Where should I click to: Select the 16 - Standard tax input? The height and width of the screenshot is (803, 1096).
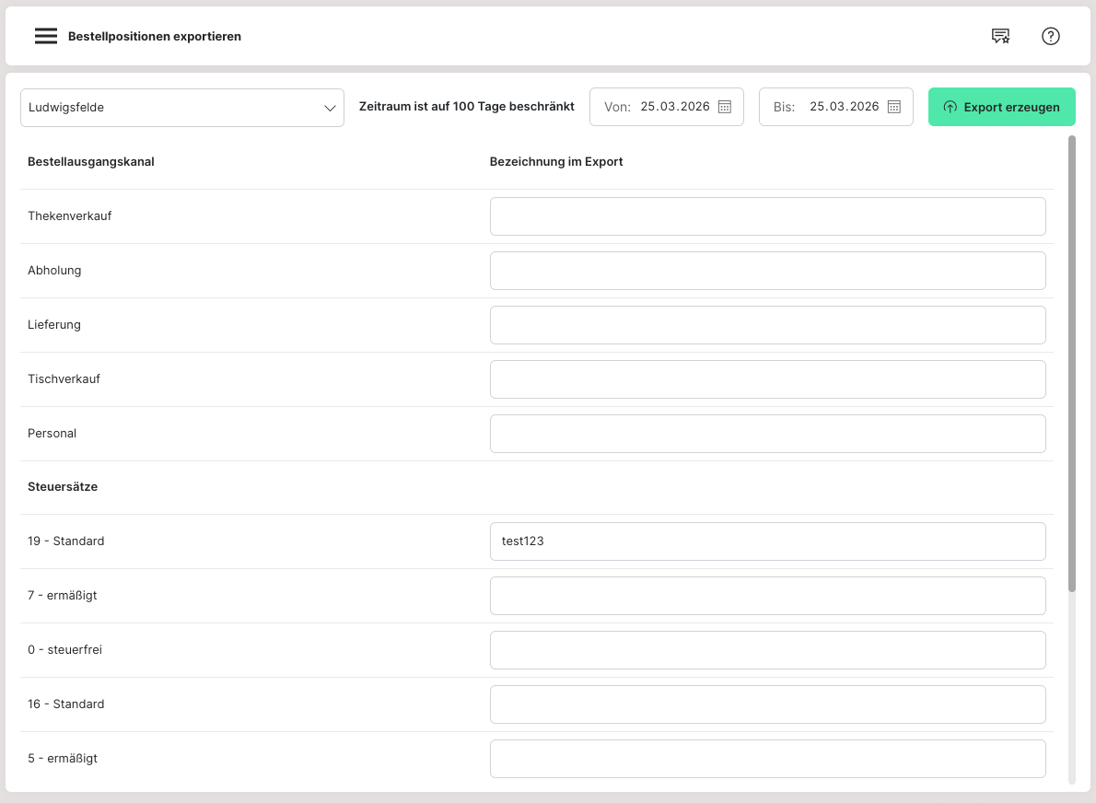tap(767, 704)
